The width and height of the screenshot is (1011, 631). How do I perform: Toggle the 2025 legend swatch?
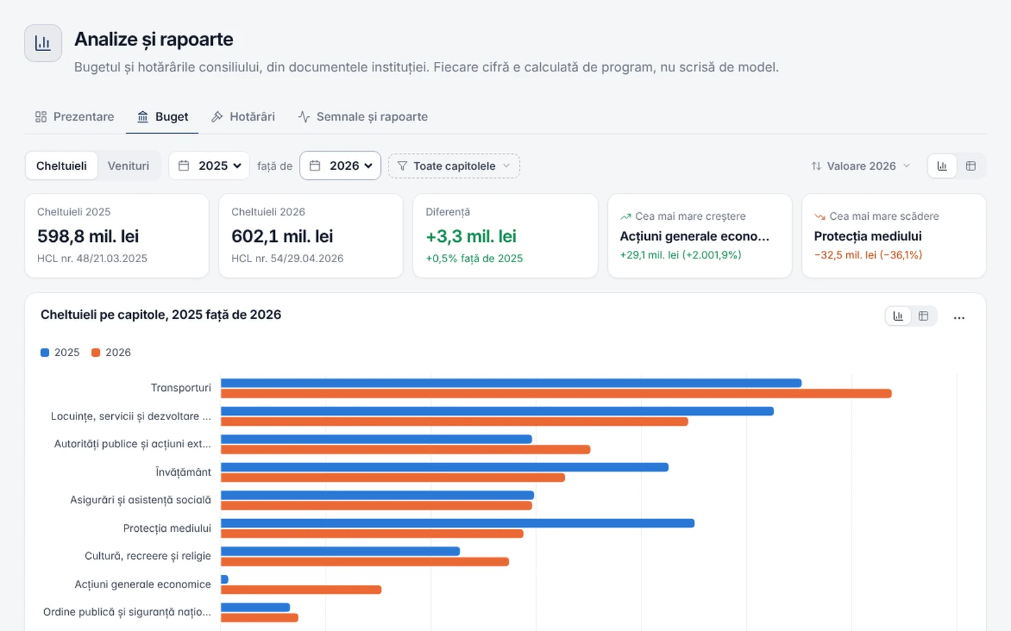click(45, 352)
